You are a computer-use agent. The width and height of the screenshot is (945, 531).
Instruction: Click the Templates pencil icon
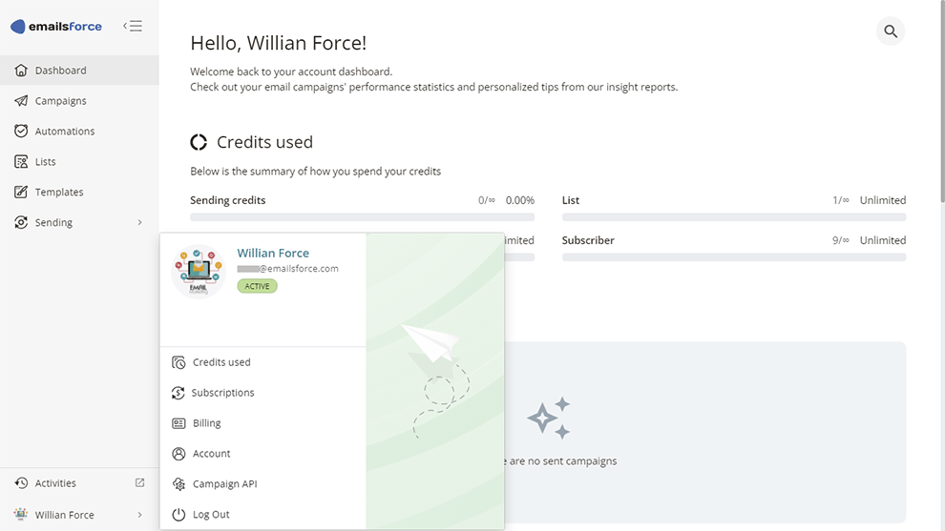(x=21, y=193)
